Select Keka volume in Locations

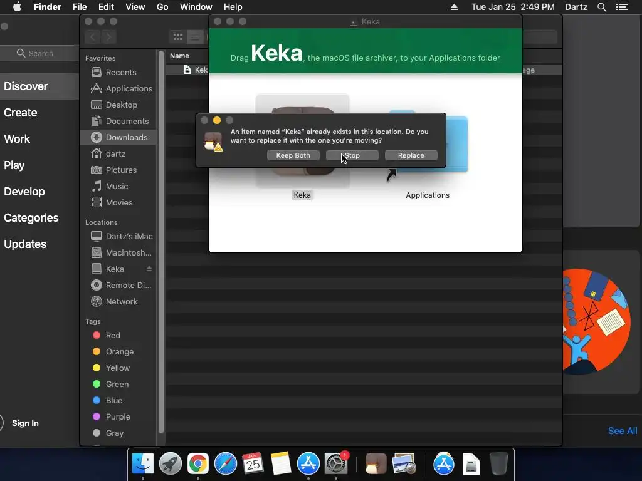(107, 269)
